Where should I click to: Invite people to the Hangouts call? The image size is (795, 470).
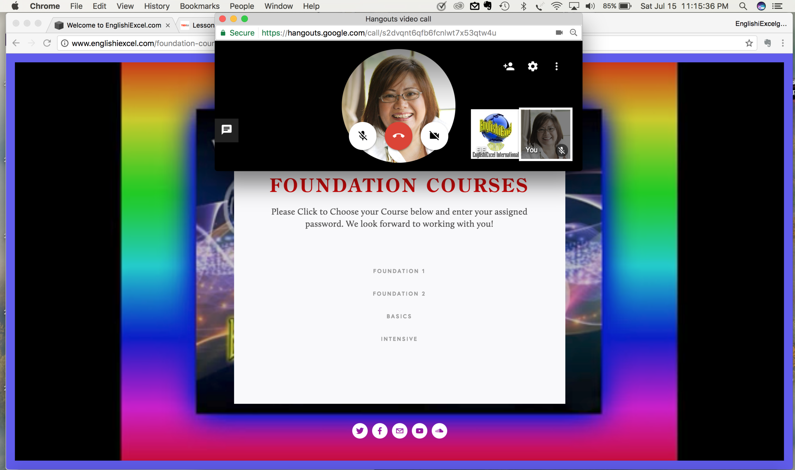point(509,66)
